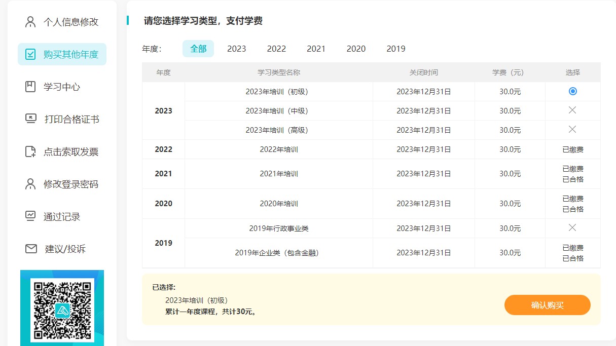Screen dimensions: 616x346
Task: Click the envelope icon beside 建议/投诉
Action: pyautogui.click(x=30, y=249)
